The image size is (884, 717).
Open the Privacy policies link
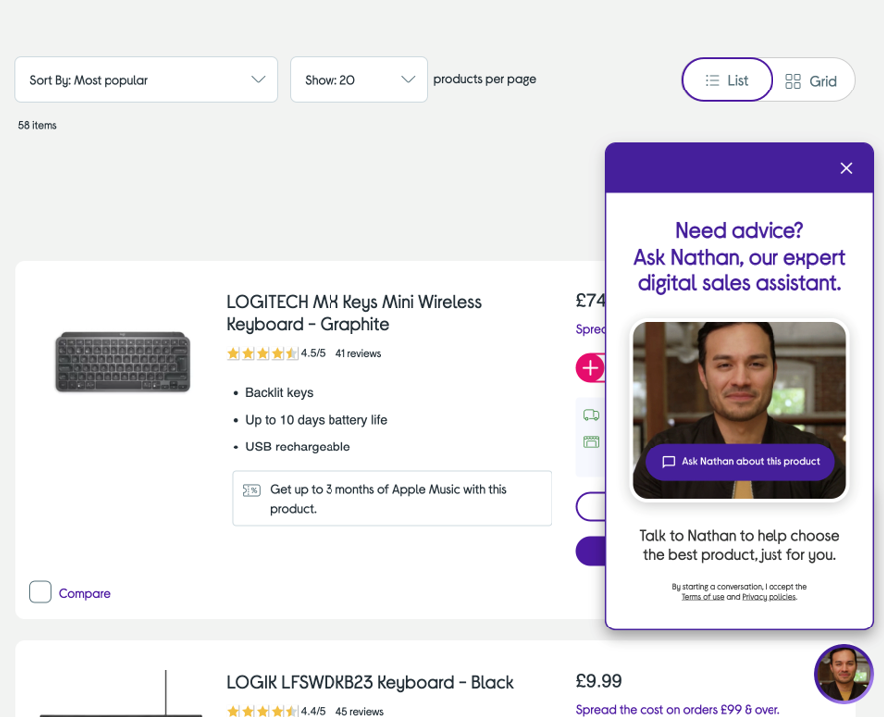[x=769, y=597]
